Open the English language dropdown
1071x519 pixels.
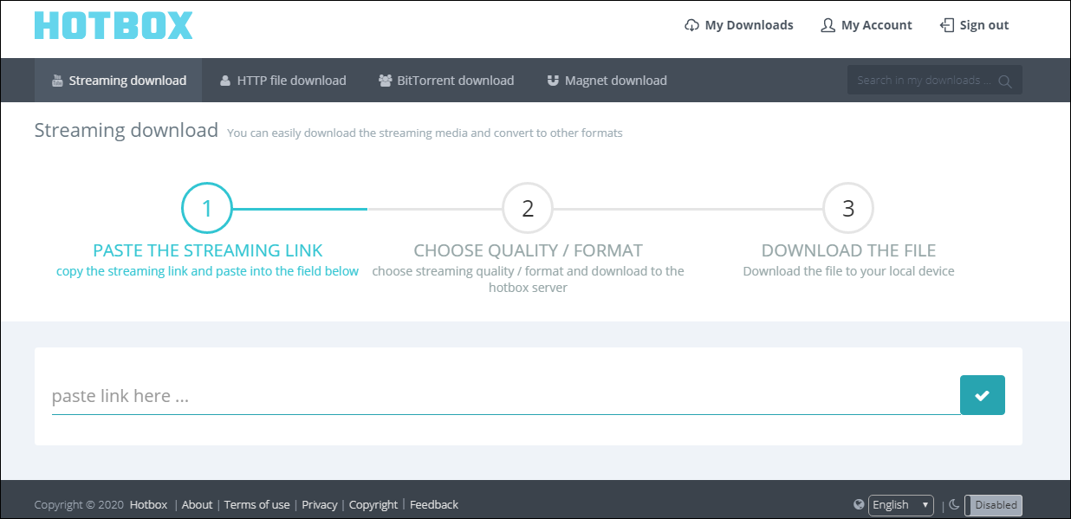(x=901, y=504)
